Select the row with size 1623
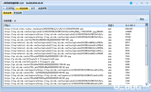The width and height of the screenshot is (151, 92). click(x=74, y=78)
